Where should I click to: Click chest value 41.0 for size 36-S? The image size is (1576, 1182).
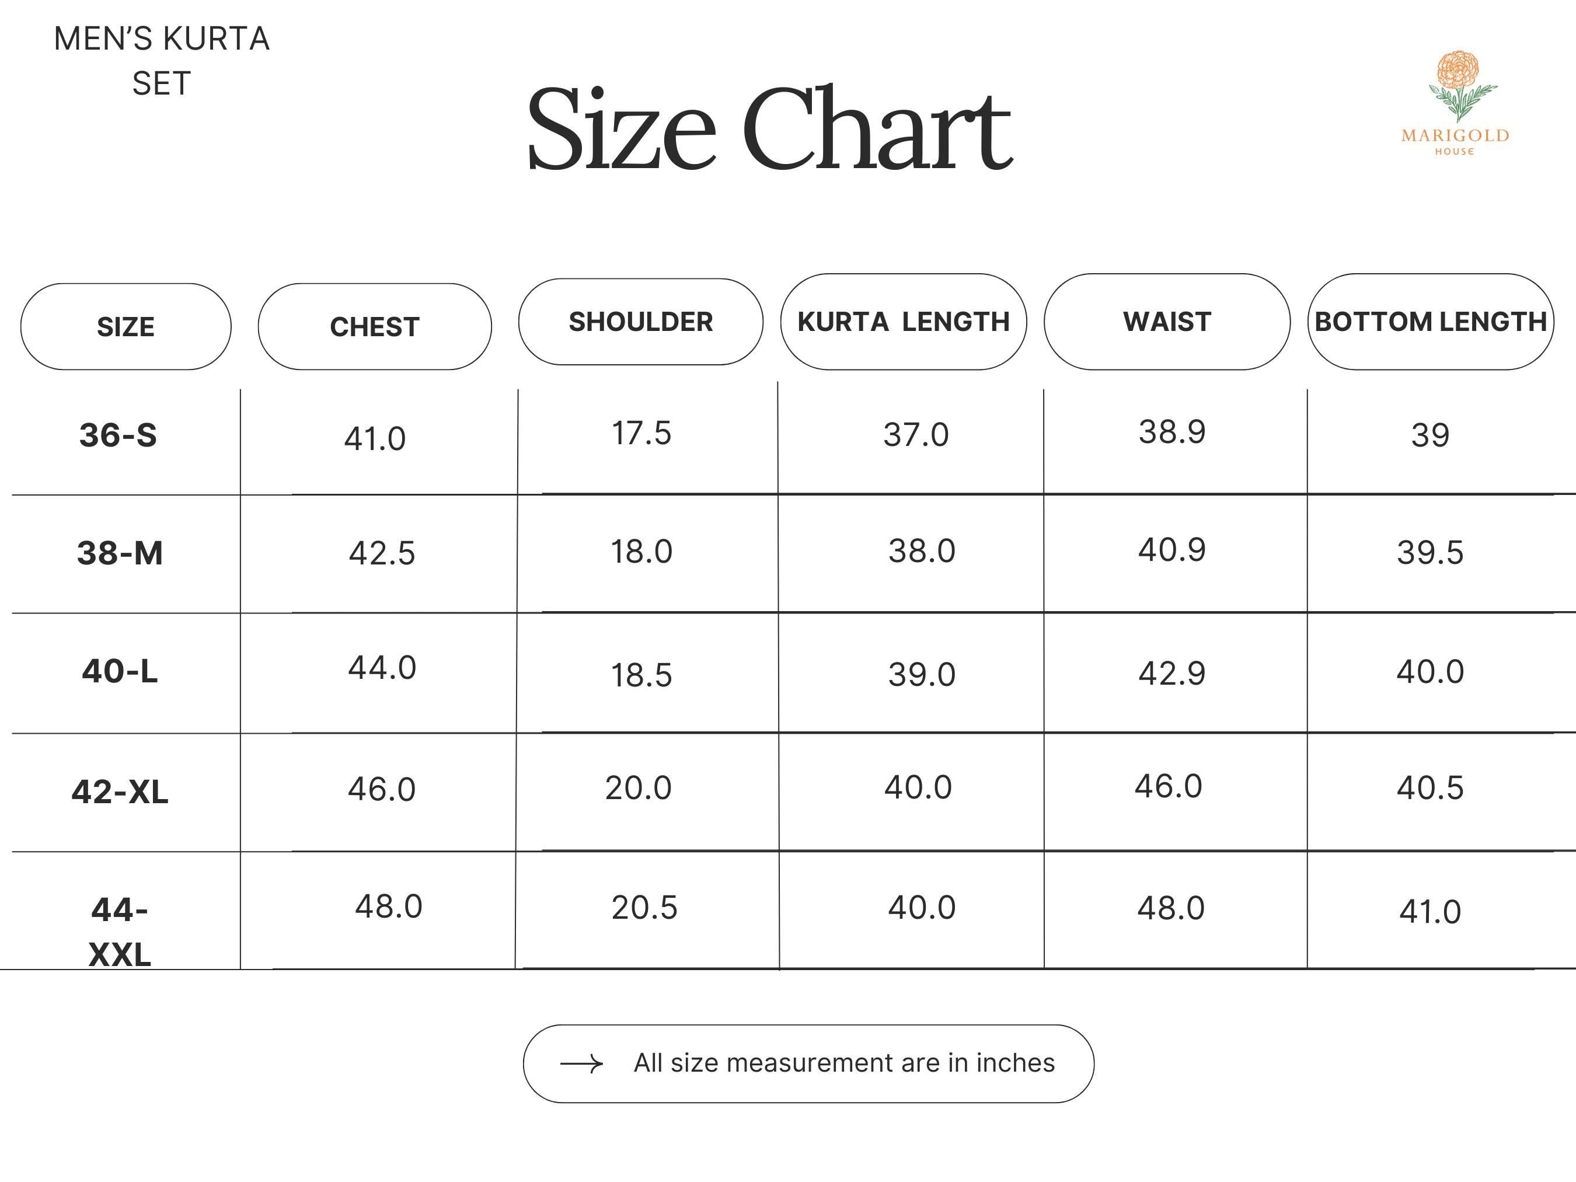coord(375,438)
